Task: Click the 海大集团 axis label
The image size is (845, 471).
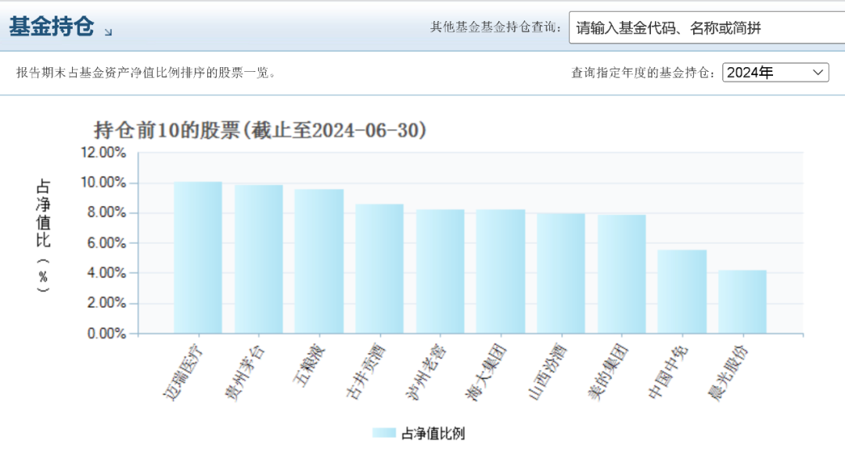Action: point(486,373)
